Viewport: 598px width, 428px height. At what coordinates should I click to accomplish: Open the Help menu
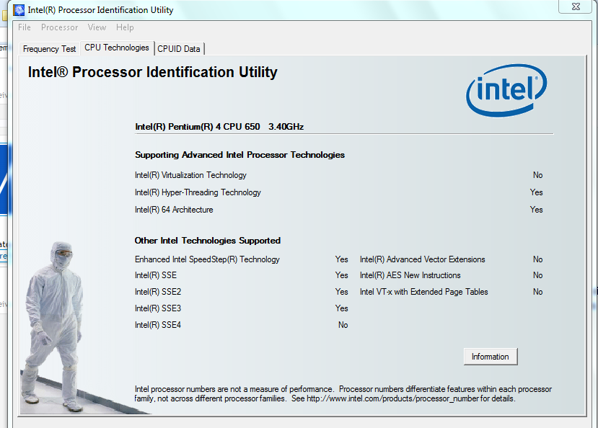pos(125,27)
